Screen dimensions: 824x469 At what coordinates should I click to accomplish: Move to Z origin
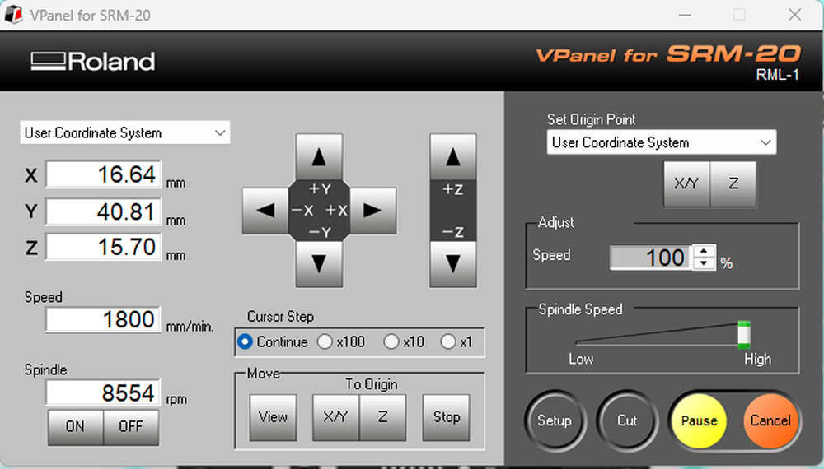click(x=382, y=417)
